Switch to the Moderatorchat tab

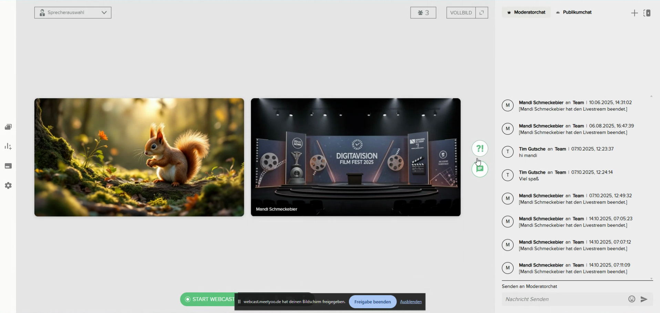526,12
